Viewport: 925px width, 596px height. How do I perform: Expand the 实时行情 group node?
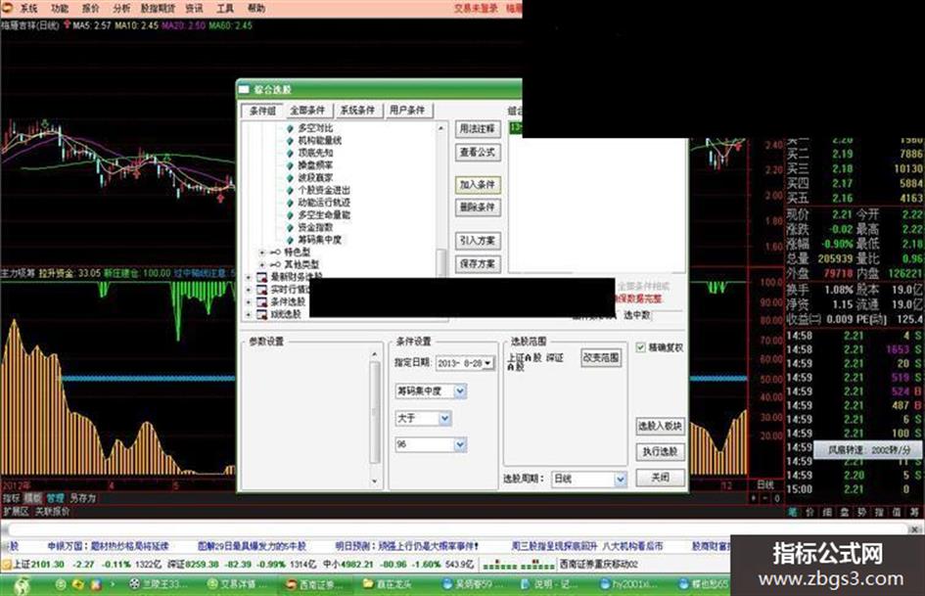(x=249, y=289)
